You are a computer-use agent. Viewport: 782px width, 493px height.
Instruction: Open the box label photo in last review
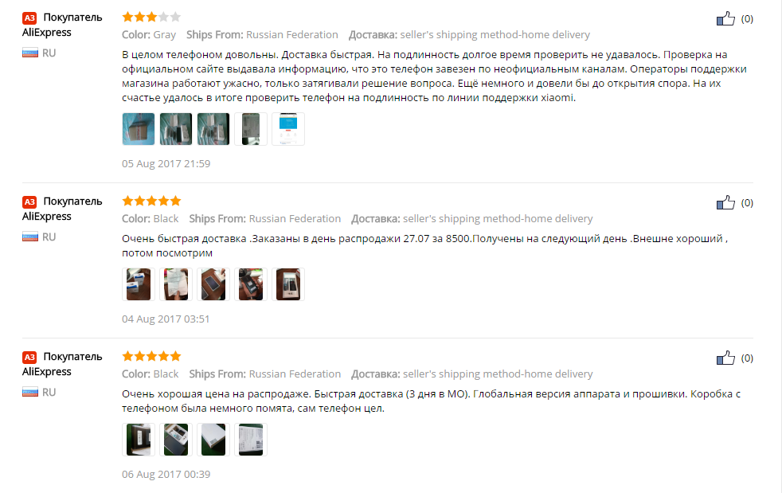(x=251, y=440)
